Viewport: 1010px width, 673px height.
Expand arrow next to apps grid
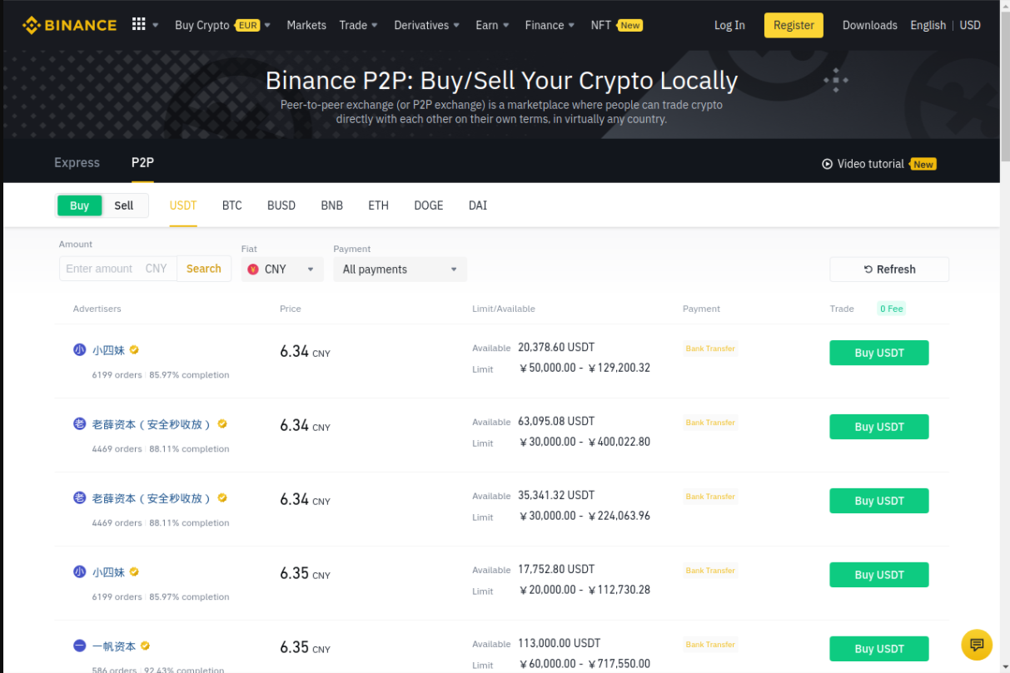pyautogui.click(x=156, y=25)
